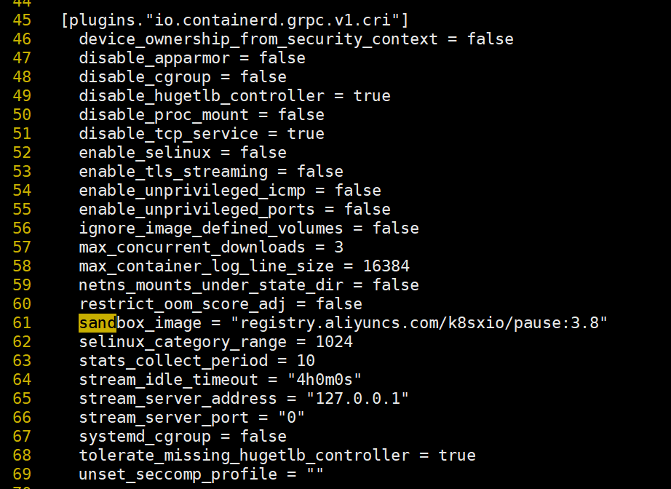
Task: Click the 16384 log line size value
Action: [x=386, y=266]
